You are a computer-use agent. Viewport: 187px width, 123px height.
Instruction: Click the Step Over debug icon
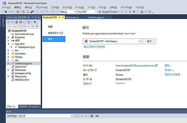point(134,12)
